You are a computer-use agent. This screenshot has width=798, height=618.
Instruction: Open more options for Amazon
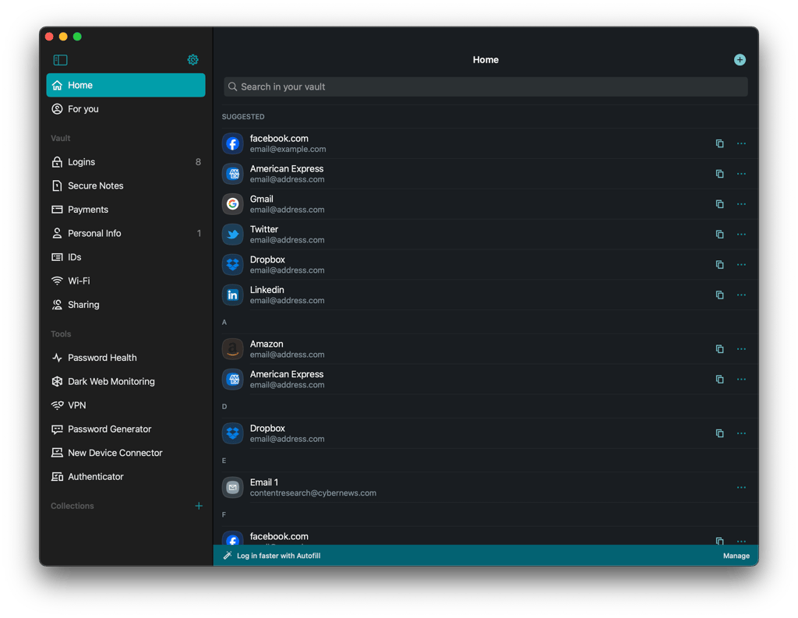click(741, 348)
